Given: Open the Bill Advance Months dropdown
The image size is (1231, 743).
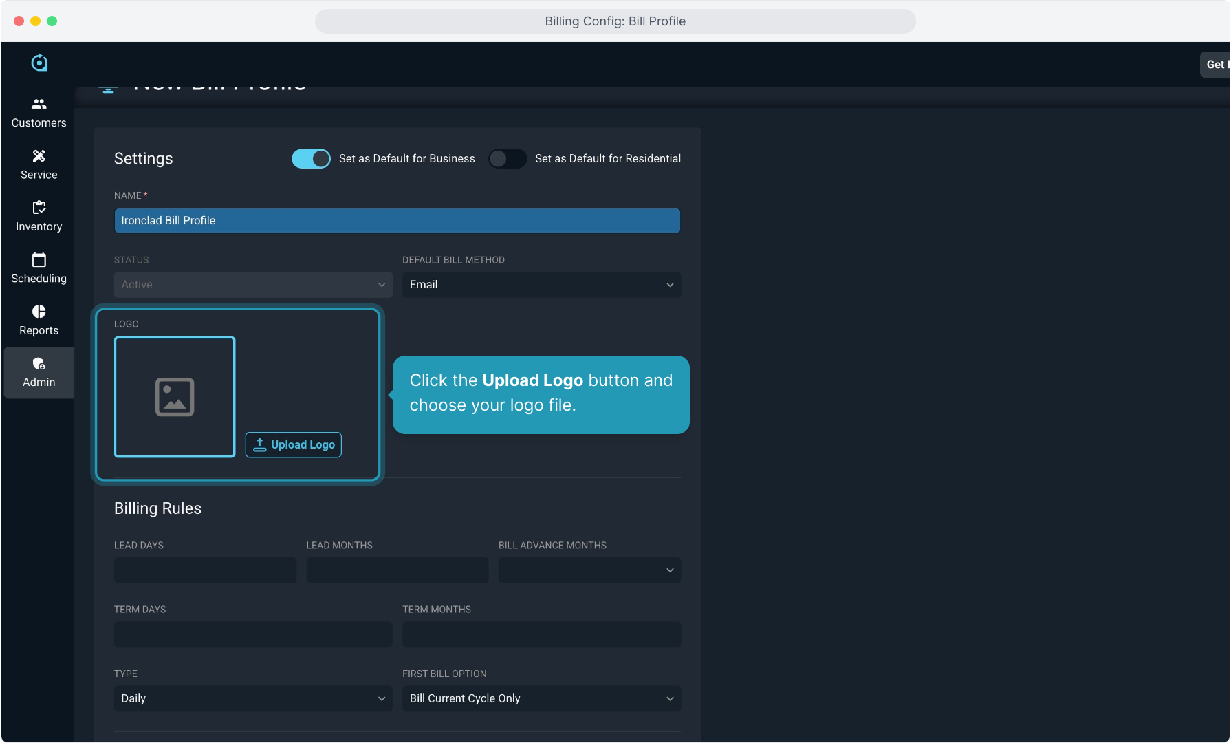Looking at the screenshot, I should pyautogui.click(x=589, y=570).
